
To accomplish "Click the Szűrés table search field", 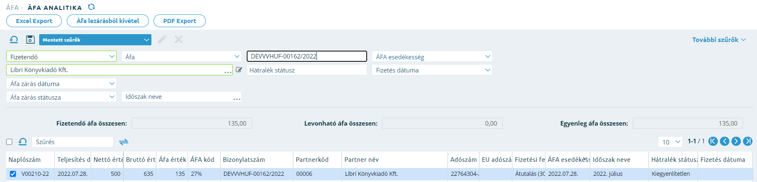I will pyautogui.click(x=73, y=142).
